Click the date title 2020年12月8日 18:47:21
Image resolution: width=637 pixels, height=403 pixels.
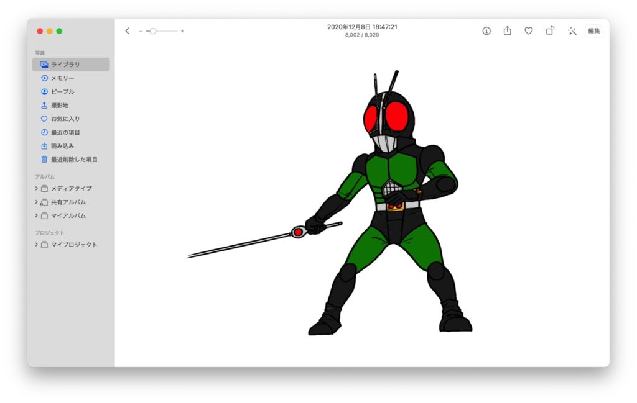point(363,27)
